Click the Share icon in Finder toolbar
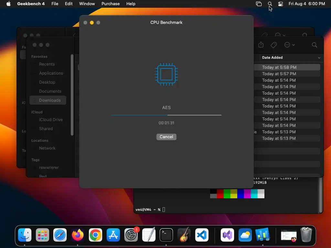This screenshot has width=331, height=248. coord(261,45)
